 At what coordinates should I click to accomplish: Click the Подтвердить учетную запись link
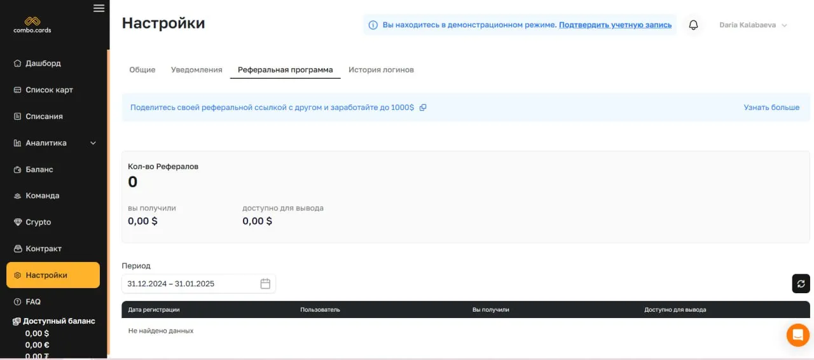click(615, 25)
